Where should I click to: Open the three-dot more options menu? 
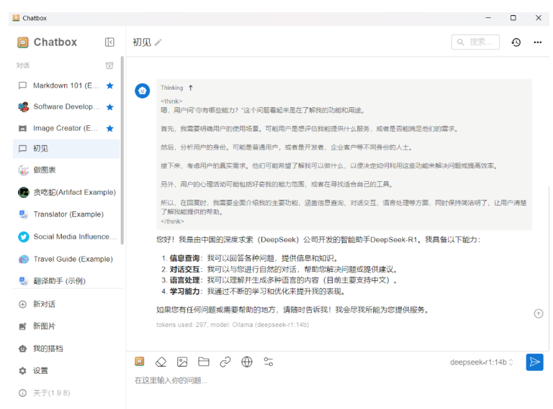537,42
